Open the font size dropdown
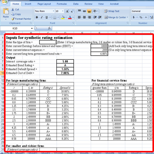154x154 pixels. 63,11
